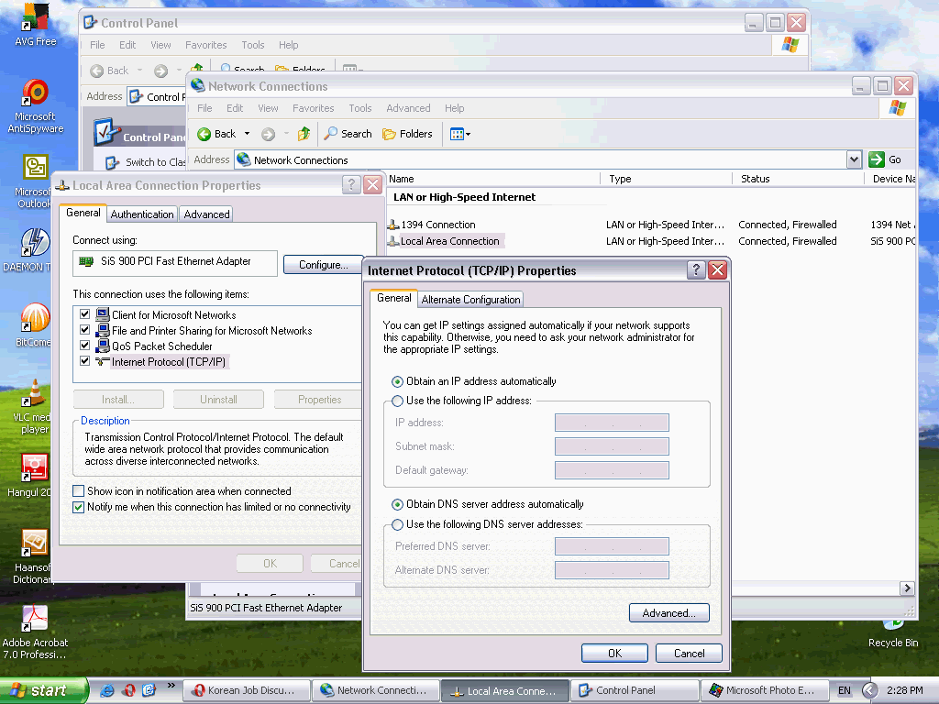Click the horizontal scrollbar right arrow in connections list
Viewport: 939px width, 704px height.
pyautogui.click(x=907, y=588)
